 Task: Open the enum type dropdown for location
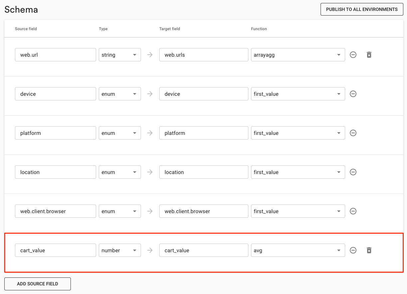pyautogui.click(x=120, y=172)
